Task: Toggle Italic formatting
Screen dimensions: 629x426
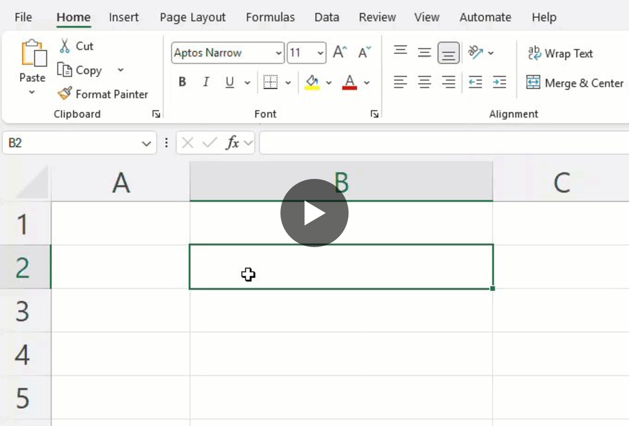Action: point(206,82)
